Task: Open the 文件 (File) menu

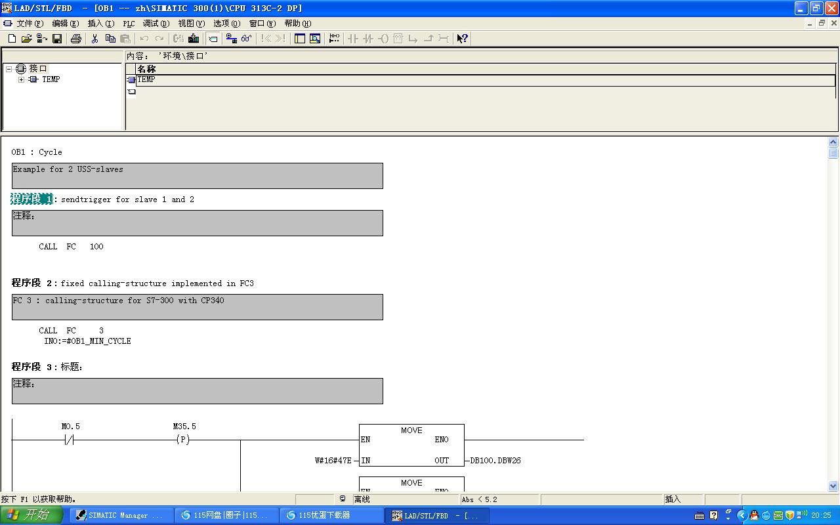Action: (30, 23)
